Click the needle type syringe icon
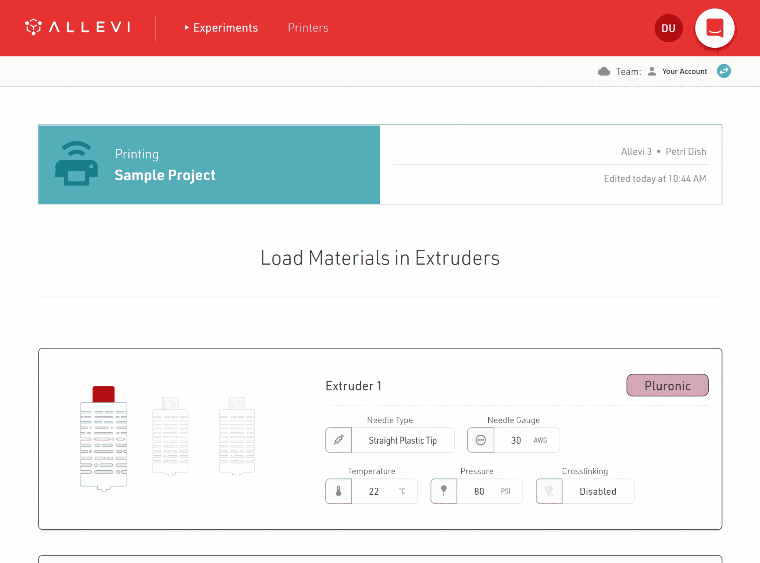Screen dimensions: 760x563 338,440
